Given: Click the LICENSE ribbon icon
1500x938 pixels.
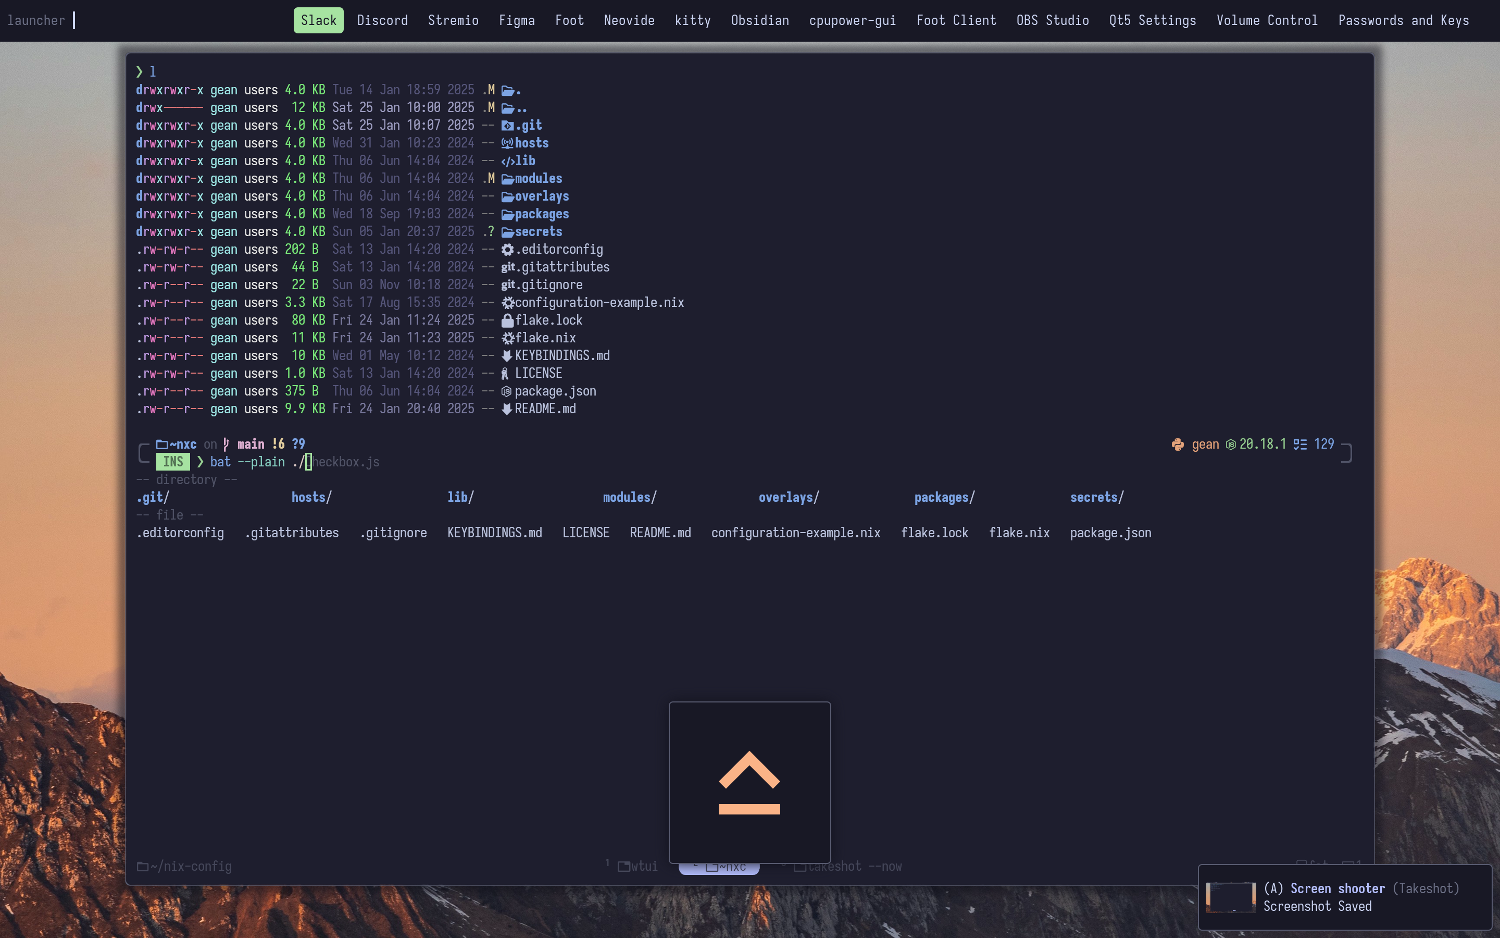Looking at the screenshot, I should coord(505,374).
